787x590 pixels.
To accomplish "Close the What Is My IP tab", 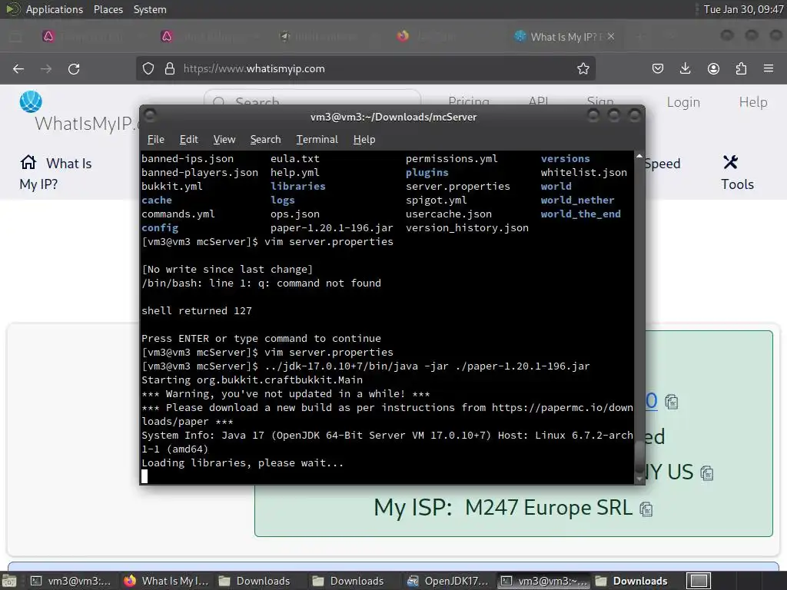I will click(x=611, y=36).
